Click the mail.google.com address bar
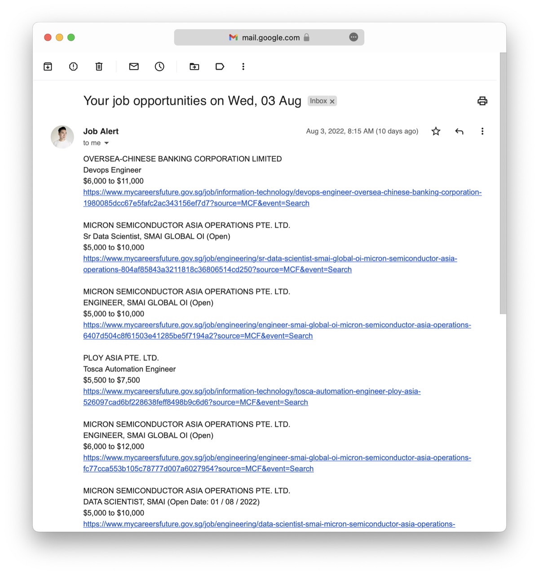Image resolution: width=539 pixels, height=575 pixels. click(269, 37)
